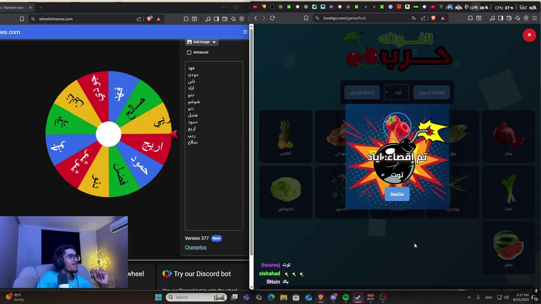Open the اياد player dropdown in the fruit game

396,92
